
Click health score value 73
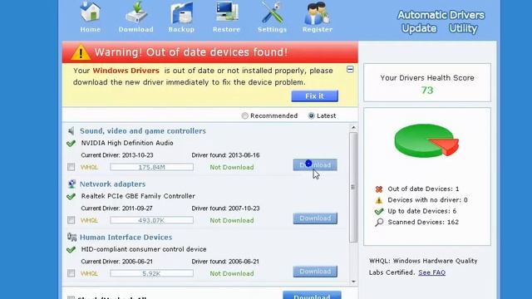click(427, 91)
